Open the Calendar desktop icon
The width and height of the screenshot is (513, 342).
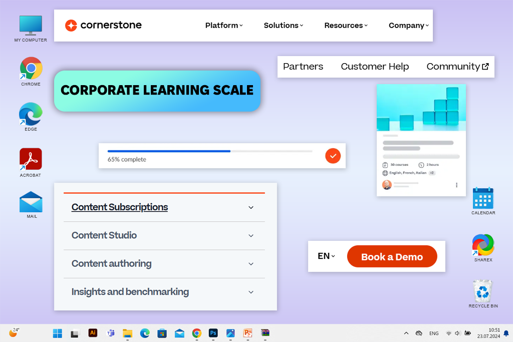(483, 201)
